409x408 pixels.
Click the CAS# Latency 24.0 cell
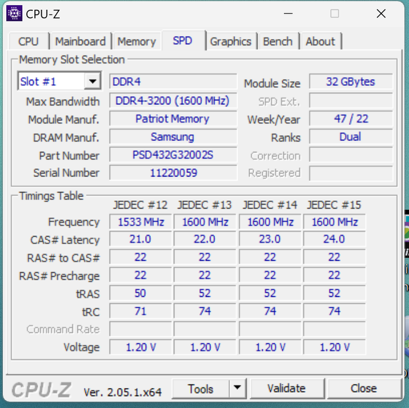click(334, 239)
